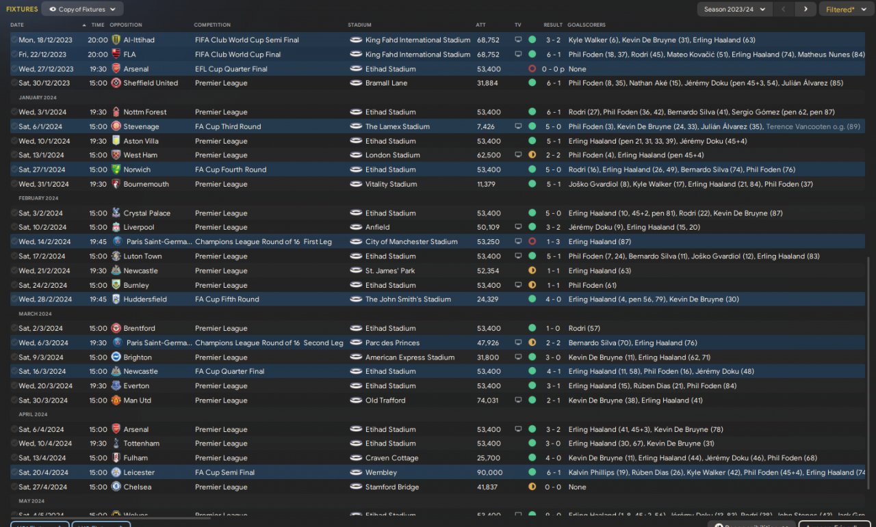Click the West Ham club badge
Screen dimensions: 876x527
[116, 155]
